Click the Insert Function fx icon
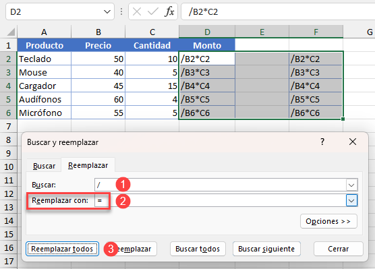The height and width of the screenshot is (269, 375). coord(169,11)
